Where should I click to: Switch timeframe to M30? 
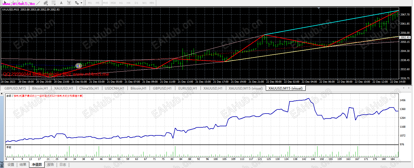point(113,3)
